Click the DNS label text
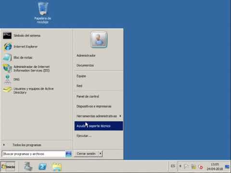 [x=16, y=79]
